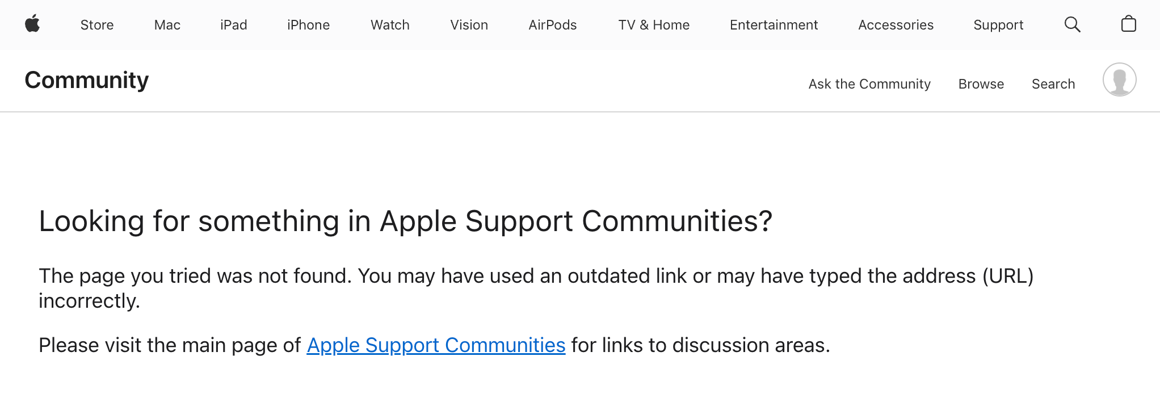Open the AirPods menu item
This screenshot has width=1160, height=402.
pyautogui.click(x=552, y=25)
